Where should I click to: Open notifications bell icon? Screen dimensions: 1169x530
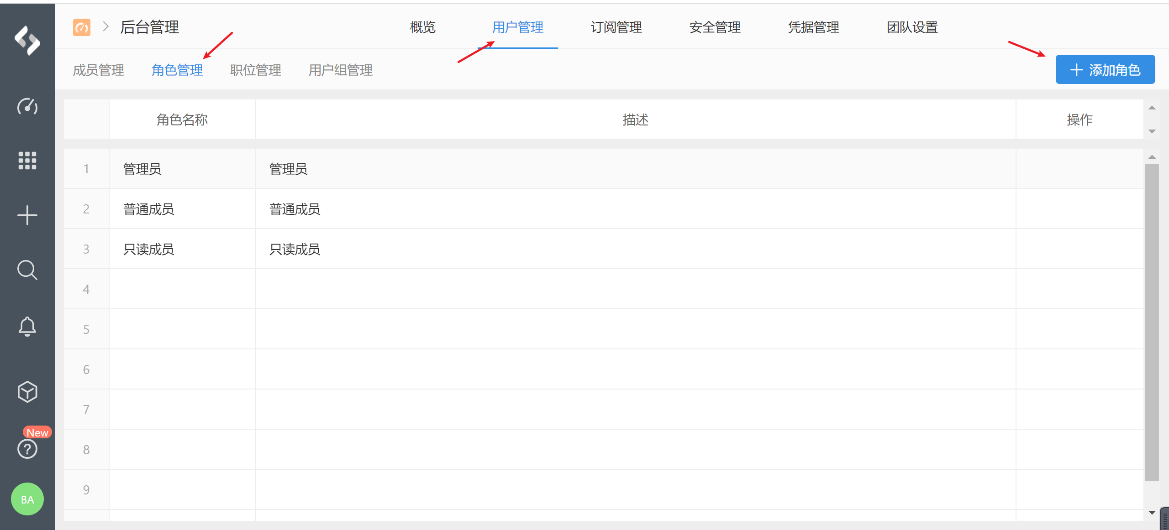pyautogui.click(x=27, y=326)
